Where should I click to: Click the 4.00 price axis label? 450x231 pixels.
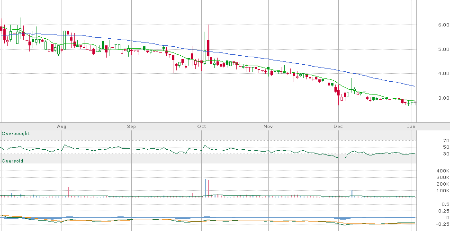(443, 74)
